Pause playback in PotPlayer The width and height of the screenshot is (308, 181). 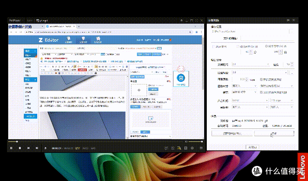coord(11,148)
